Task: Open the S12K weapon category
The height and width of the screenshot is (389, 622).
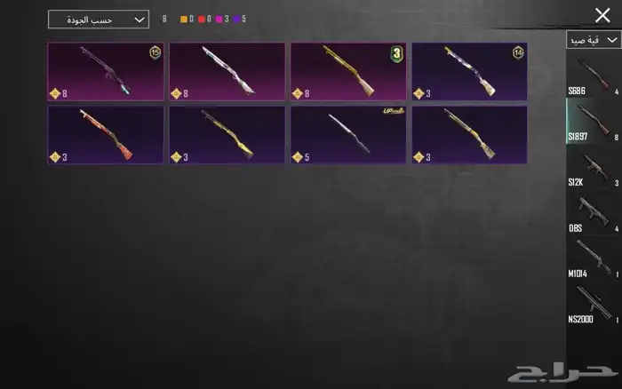Action: tap(594, 167)
